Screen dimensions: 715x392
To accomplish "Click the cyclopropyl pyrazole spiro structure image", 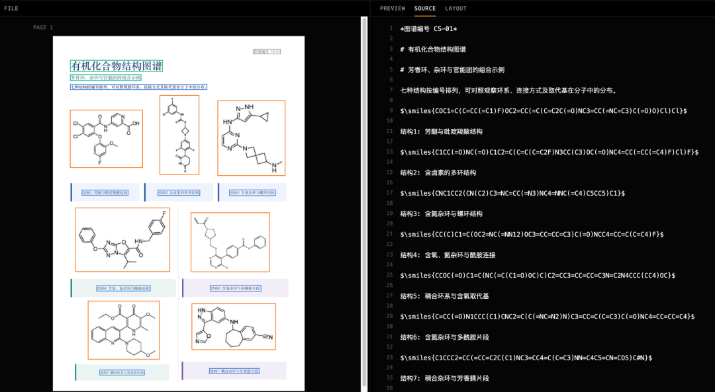I will coord(252,138).
